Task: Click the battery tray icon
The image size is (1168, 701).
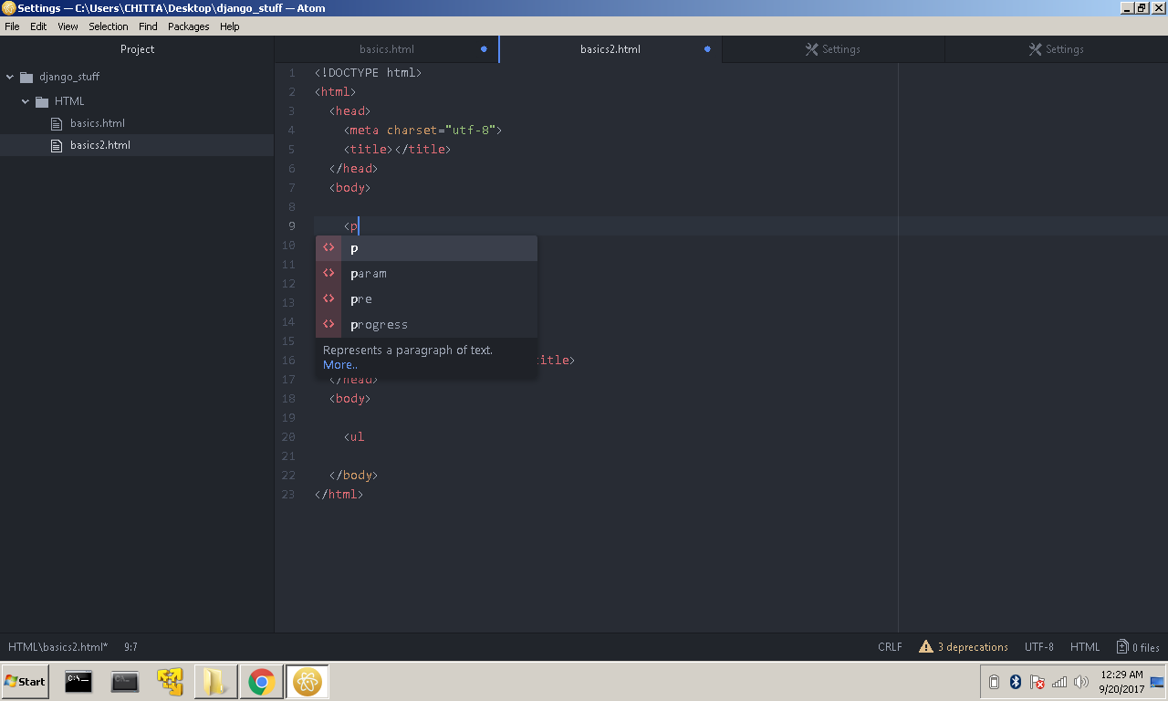Action: click(995, 682)
